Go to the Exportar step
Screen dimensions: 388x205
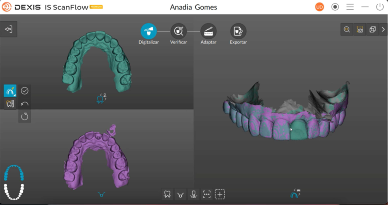point(238,31)
